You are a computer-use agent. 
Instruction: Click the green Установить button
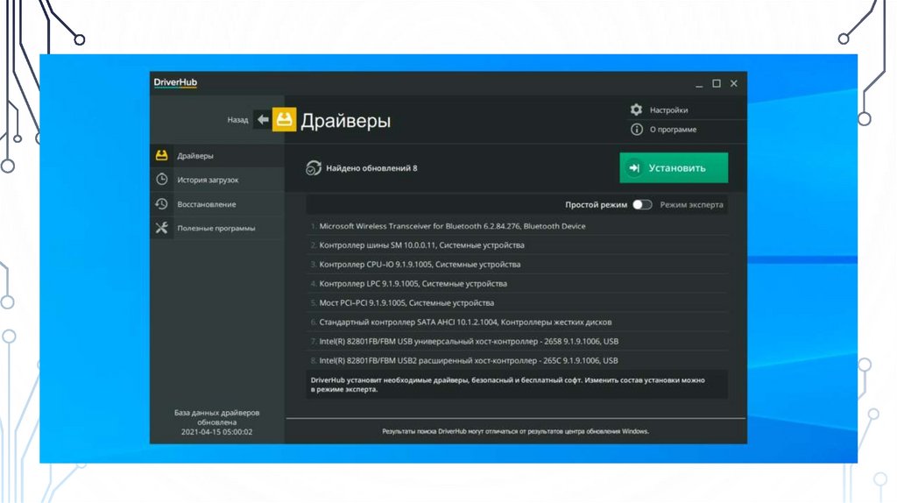(674, 167)
